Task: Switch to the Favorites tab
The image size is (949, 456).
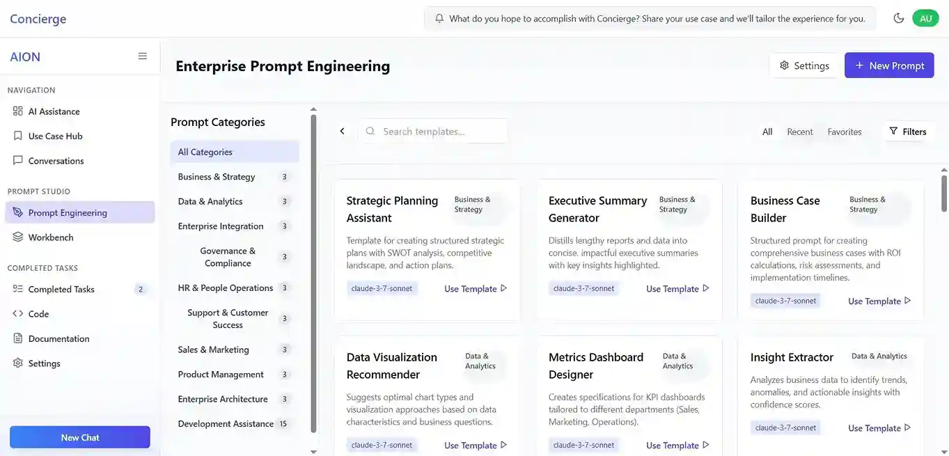Action: point(844,132)
